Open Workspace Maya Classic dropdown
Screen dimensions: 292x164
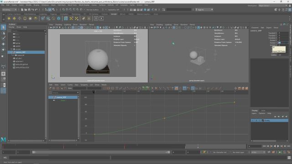coord(273,5)
